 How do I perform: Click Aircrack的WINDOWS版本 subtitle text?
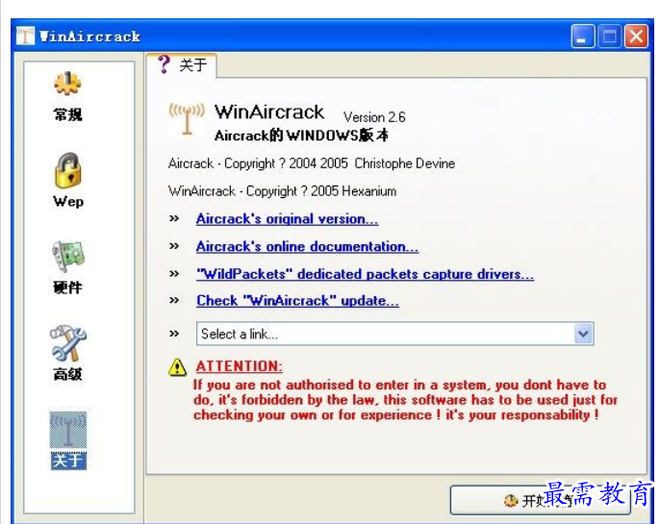click(301, 136)
